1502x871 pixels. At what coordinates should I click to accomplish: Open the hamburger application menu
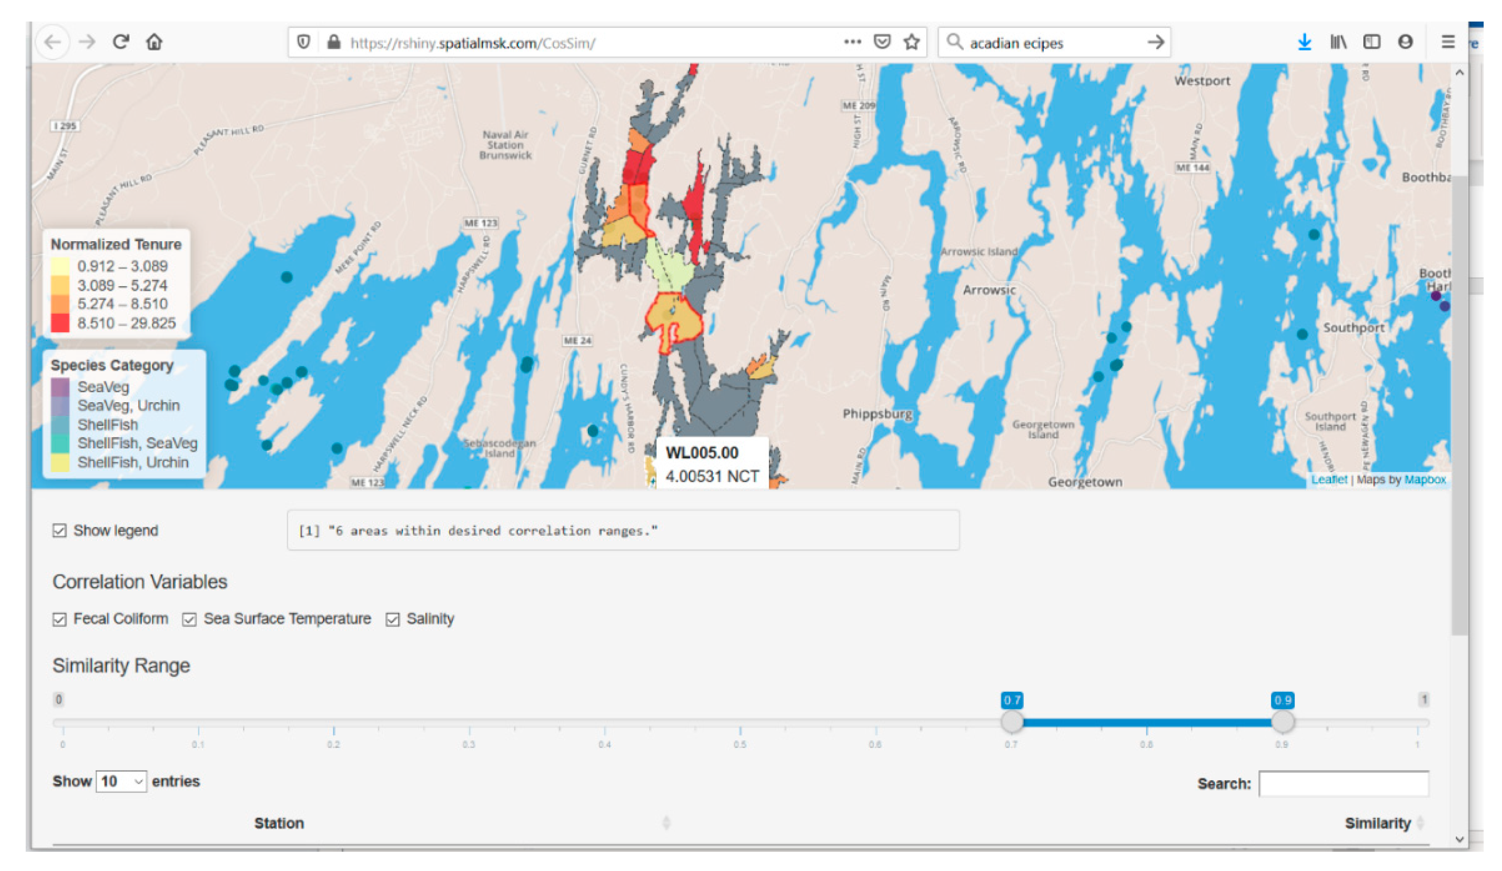[1448, 42]
